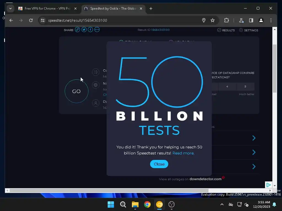Open the RESULTS page
282x211 pixels.
[x=226, y=30]
